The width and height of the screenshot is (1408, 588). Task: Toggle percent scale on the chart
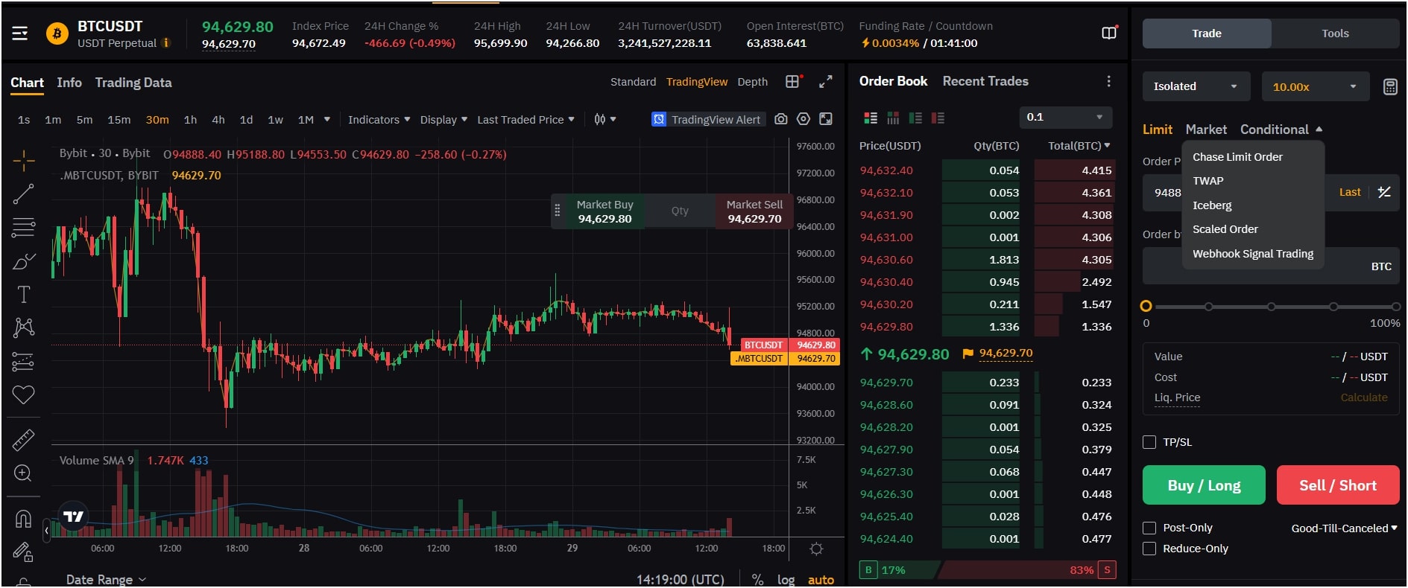[757, 580]
